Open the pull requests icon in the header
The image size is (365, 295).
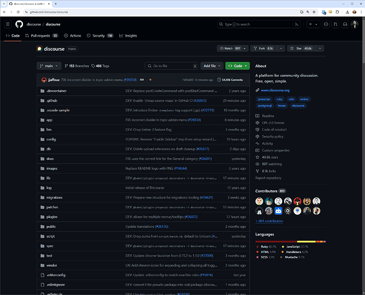pyautogui.click(x=335, y=24)
